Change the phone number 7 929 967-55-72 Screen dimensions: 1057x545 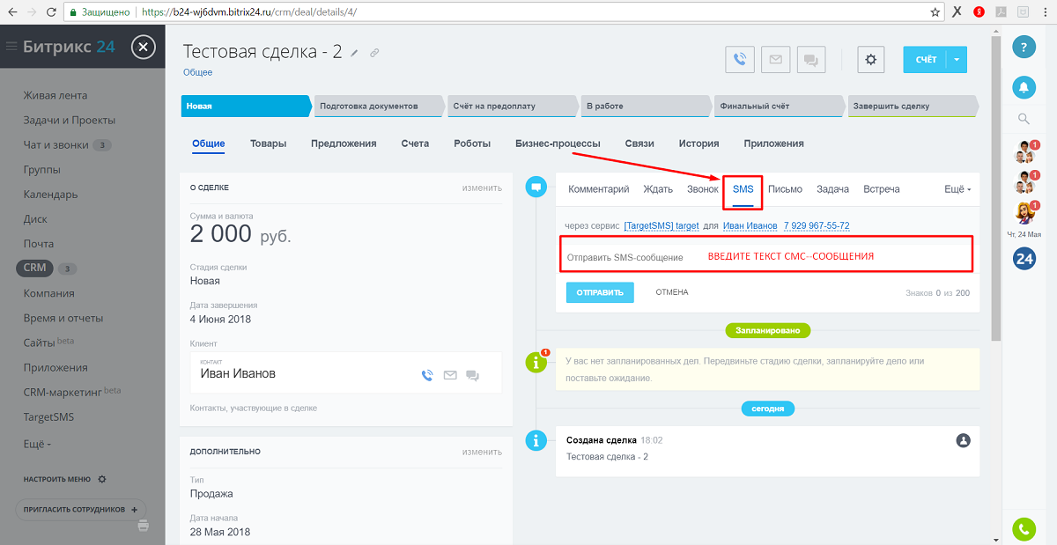(817, 226)
